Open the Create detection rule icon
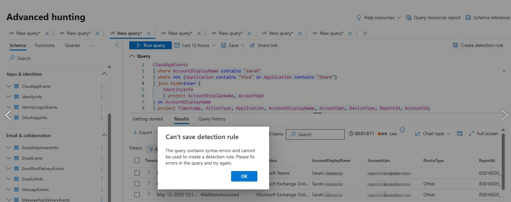Screen dimensions: 511x202 [456, 45]
